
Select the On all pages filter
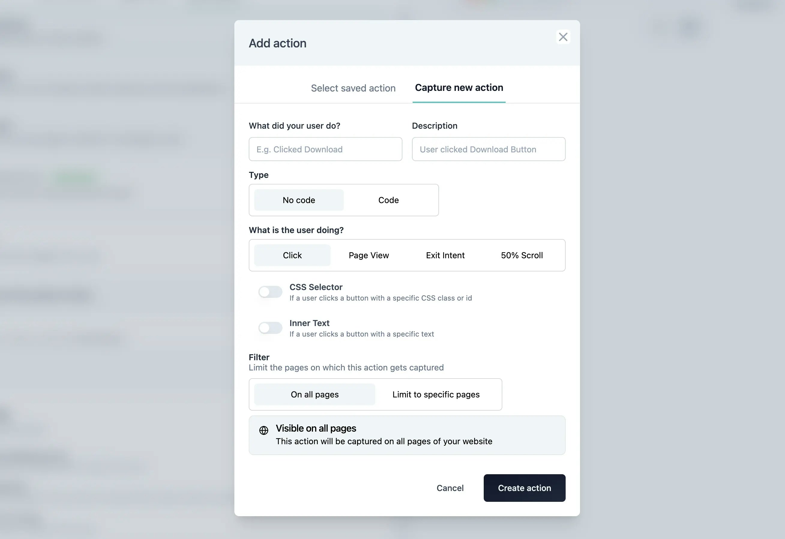tap(314, 394)
